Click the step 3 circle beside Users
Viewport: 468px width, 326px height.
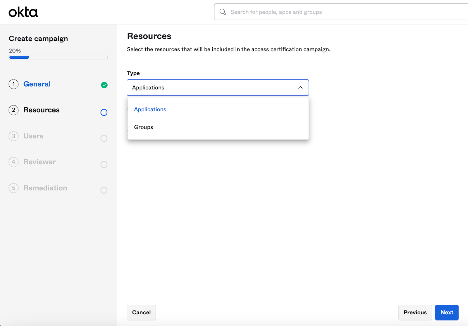tap(13, 136)
